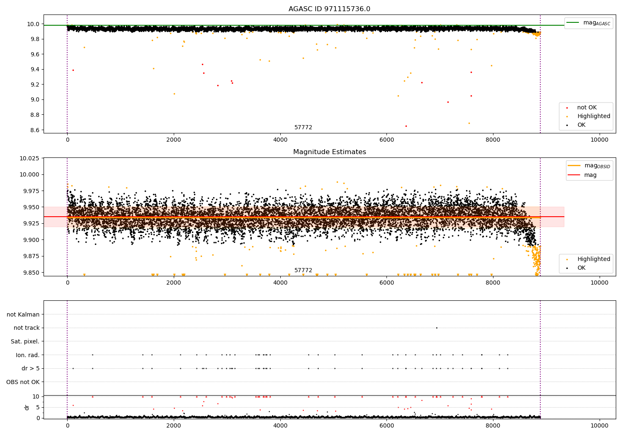622x435 pixels.
Task: Click the '8.6' y-tick of top plot
Action: pyautogui.click(x=35, y=130)
